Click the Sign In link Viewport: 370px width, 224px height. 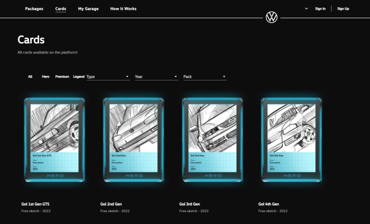(x=320, y=8)
